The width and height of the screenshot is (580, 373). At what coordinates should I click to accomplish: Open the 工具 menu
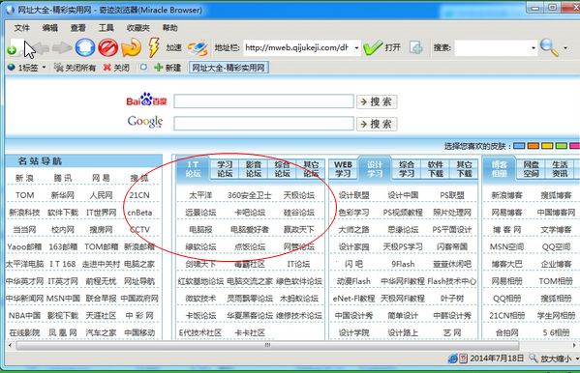pos(107,28)
